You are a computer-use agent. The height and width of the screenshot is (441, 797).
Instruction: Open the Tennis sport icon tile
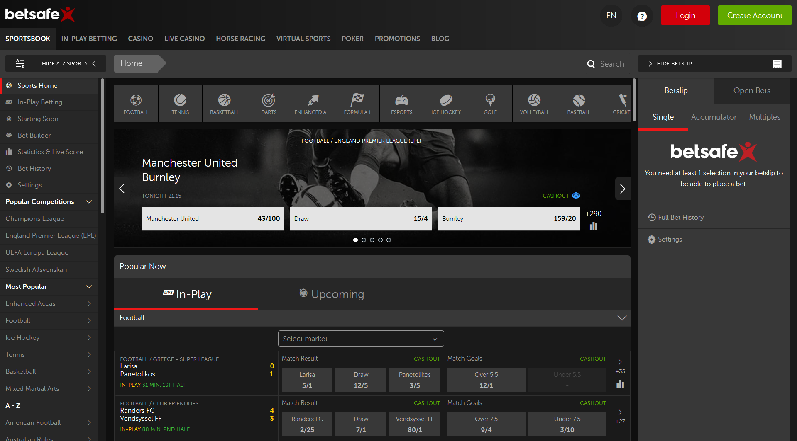coord(180,104)
